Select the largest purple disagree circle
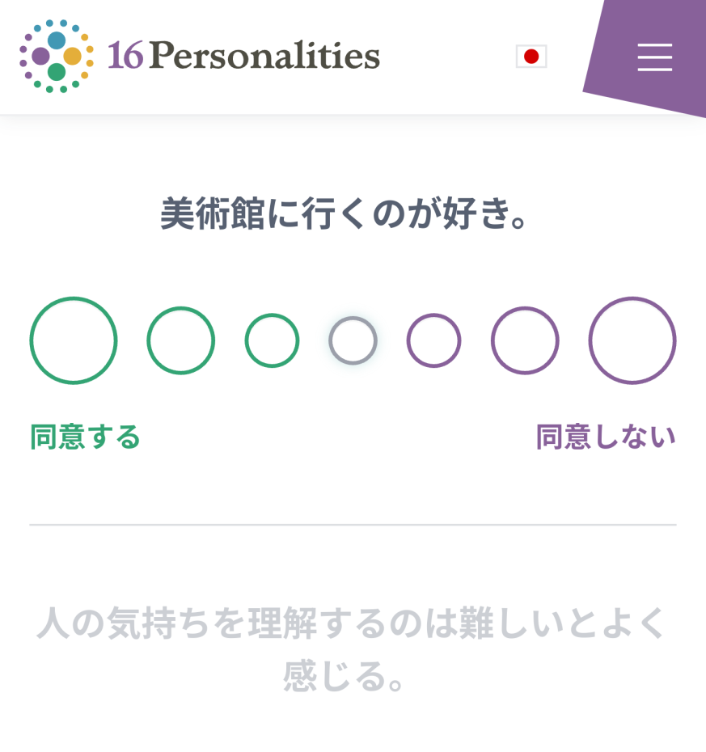 point(632,340)
